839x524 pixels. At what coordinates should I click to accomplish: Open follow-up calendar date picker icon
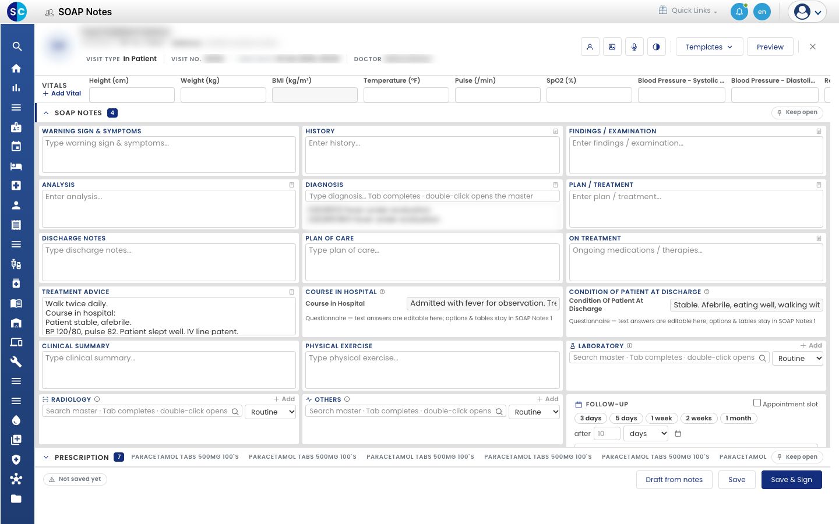678,434
